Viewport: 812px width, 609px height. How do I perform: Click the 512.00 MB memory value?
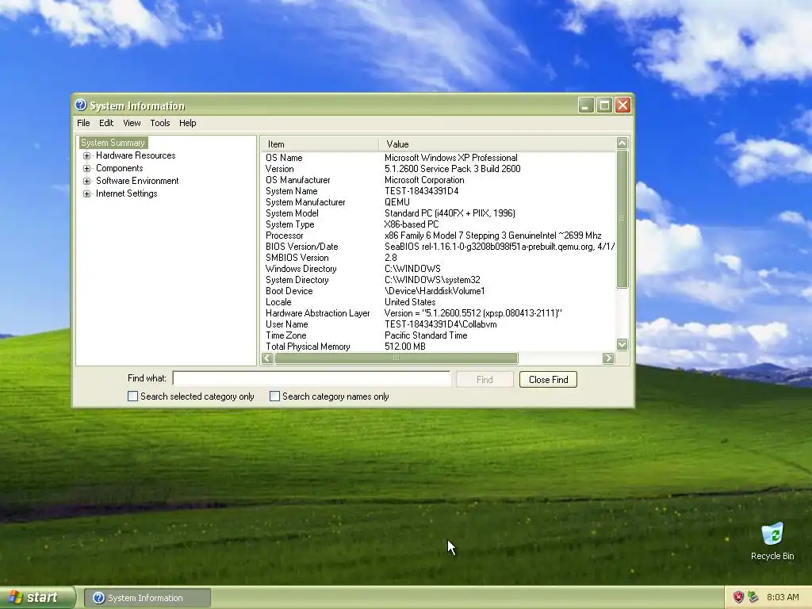tap(404, 347)
